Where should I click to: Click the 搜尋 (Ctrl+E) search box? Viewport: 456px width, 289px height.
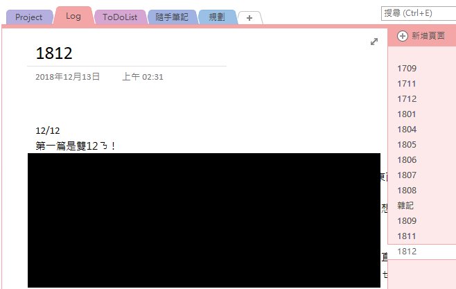point(419,13)
